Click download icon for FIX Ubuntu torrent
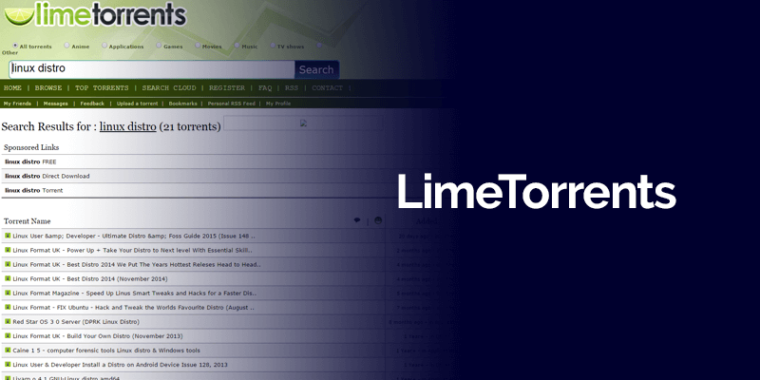 [8, 307]
